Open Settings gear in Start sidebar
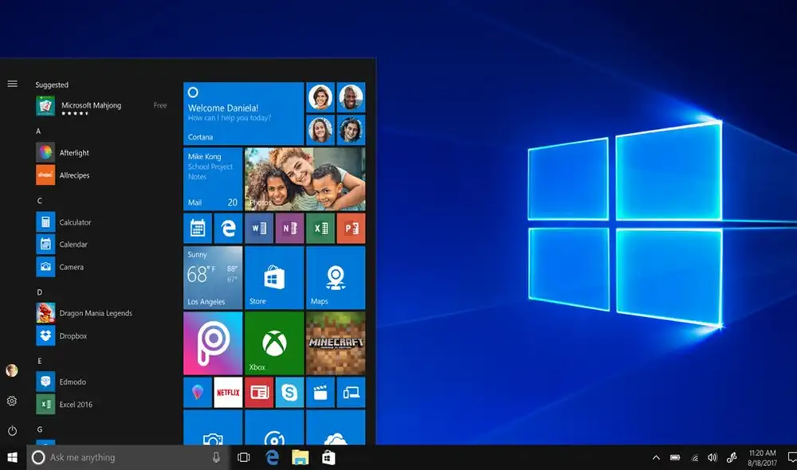Screen dimensions: 797x470 point(12,401)
